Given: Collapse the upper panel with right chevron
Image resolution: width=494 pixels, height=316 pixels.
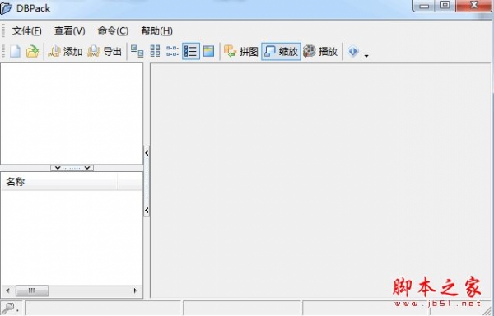Looking at the screenshot, I should pyautogui.click(x=87, y=168).
